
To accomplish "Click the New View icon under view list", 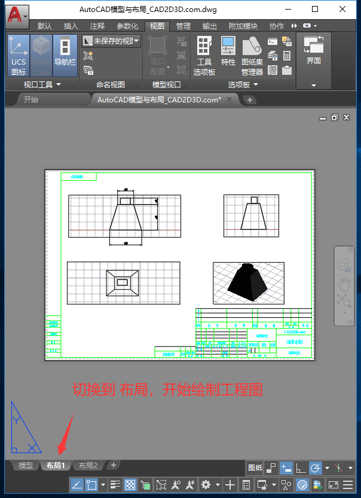I will click(x=88, y=56).
